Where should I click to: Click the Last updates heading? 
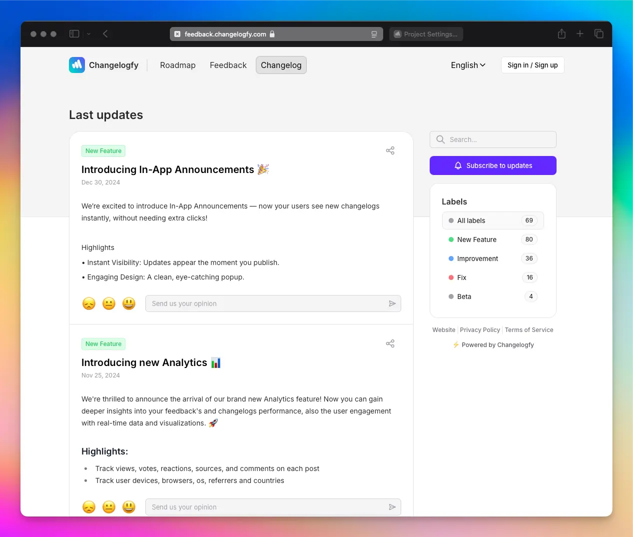pos(106,115)
